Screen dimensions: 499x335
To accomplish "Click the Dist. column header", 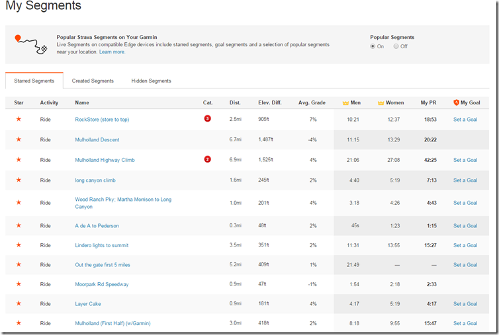I will pos(235,102).
